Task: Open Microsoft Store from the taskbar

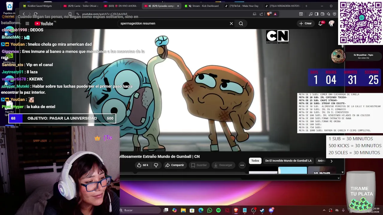Action: [192, 210]
